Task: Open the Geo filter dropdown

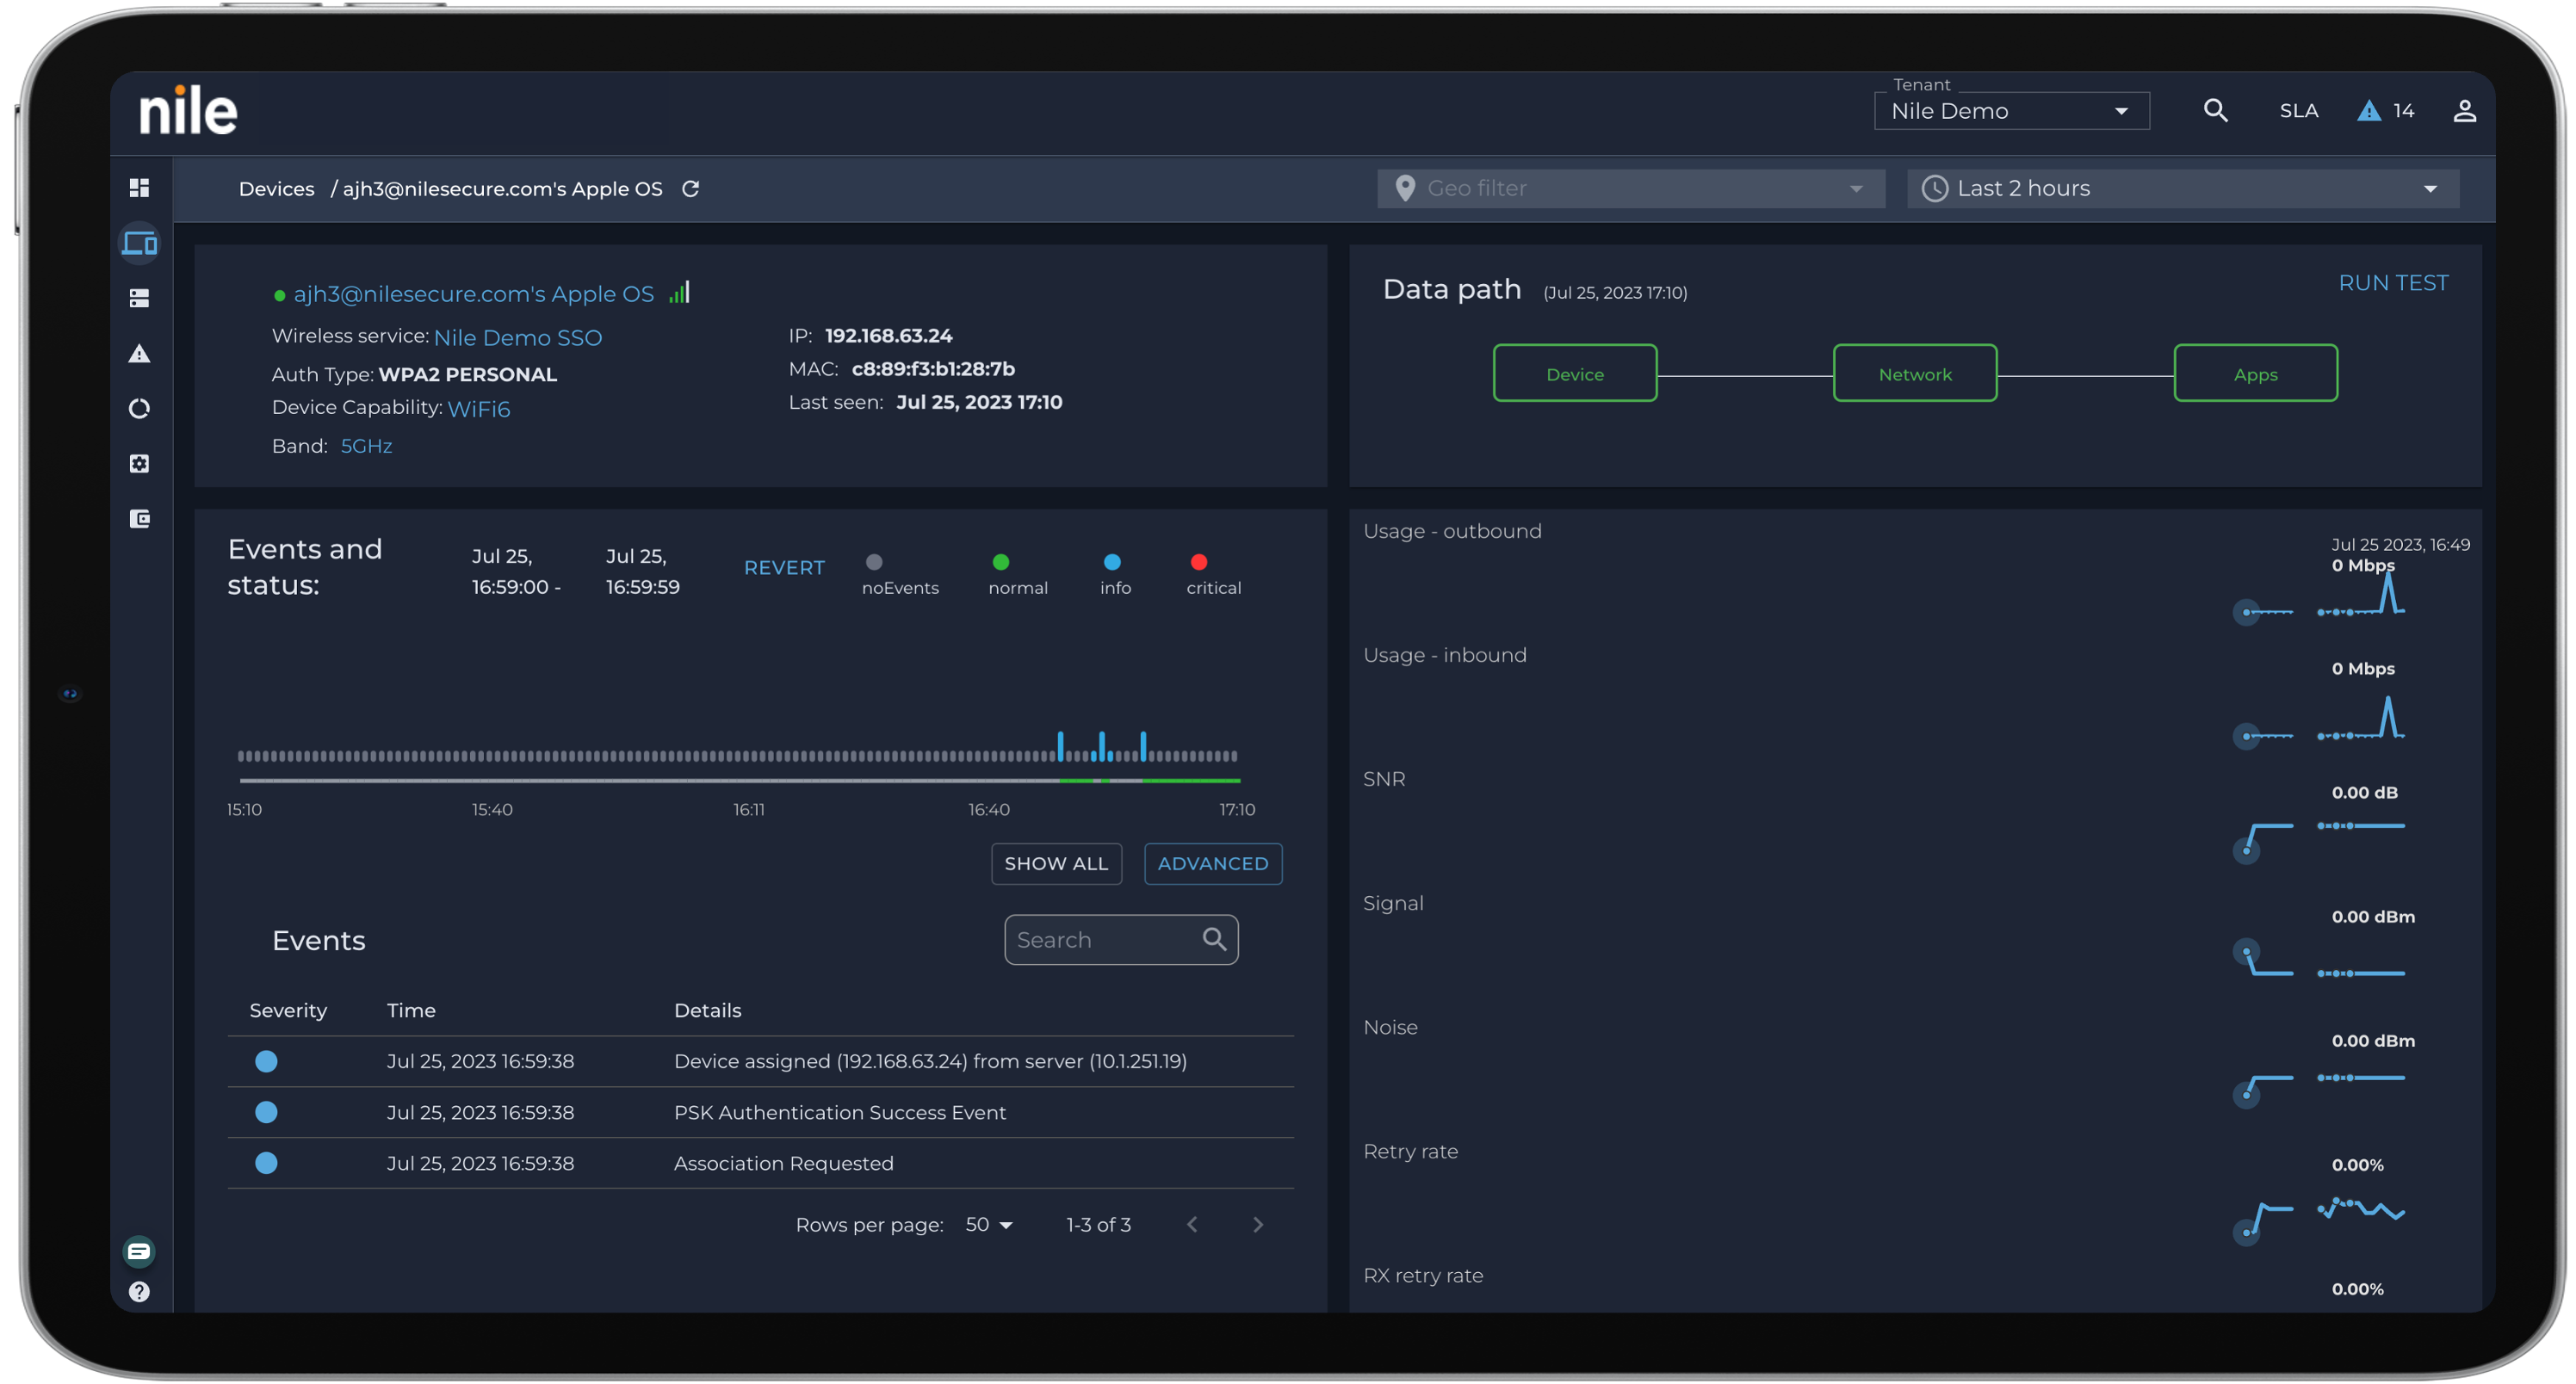Action: point(1630,188)
